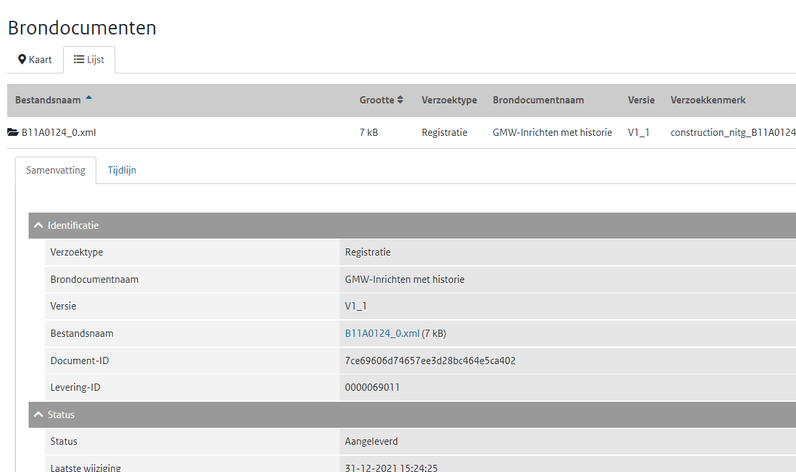The image size is (796, 472).
Task: Click the Versie column header
Action: point(641,100)
